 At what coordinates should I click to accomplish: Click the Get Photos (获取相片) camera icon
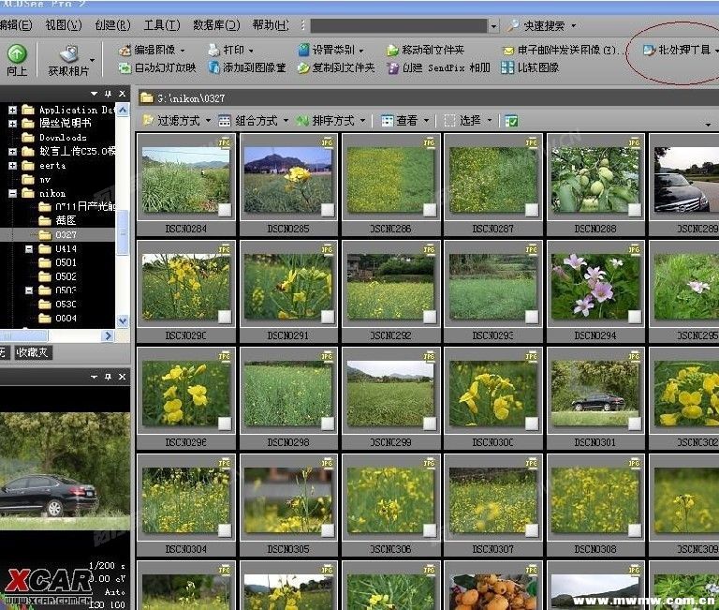tap(69, 54)
